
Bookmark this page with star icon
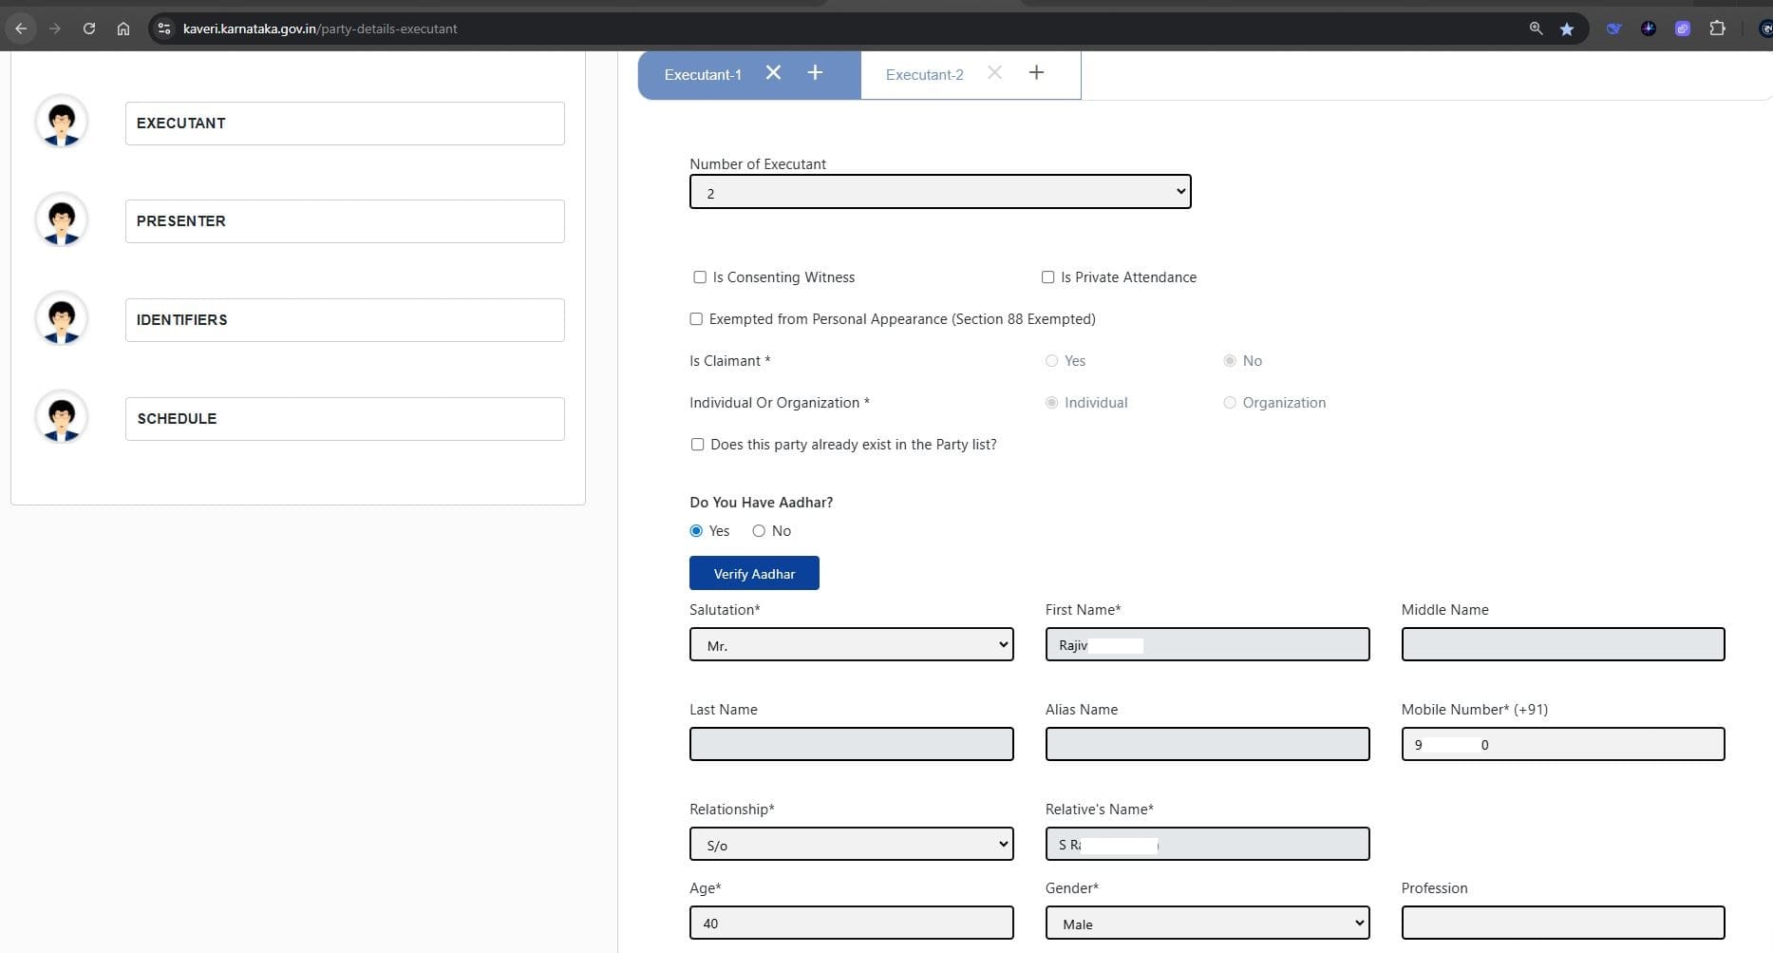(1567, 29)
